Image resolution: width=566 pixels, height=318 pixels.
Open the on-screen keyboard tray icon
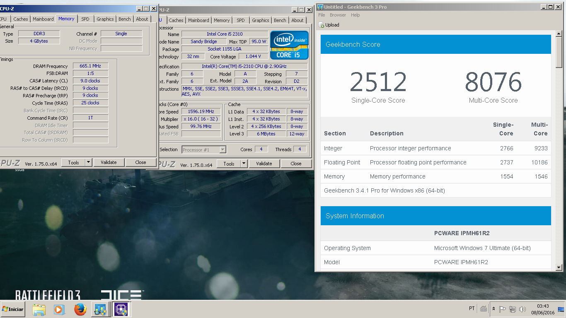pos(483,309)
